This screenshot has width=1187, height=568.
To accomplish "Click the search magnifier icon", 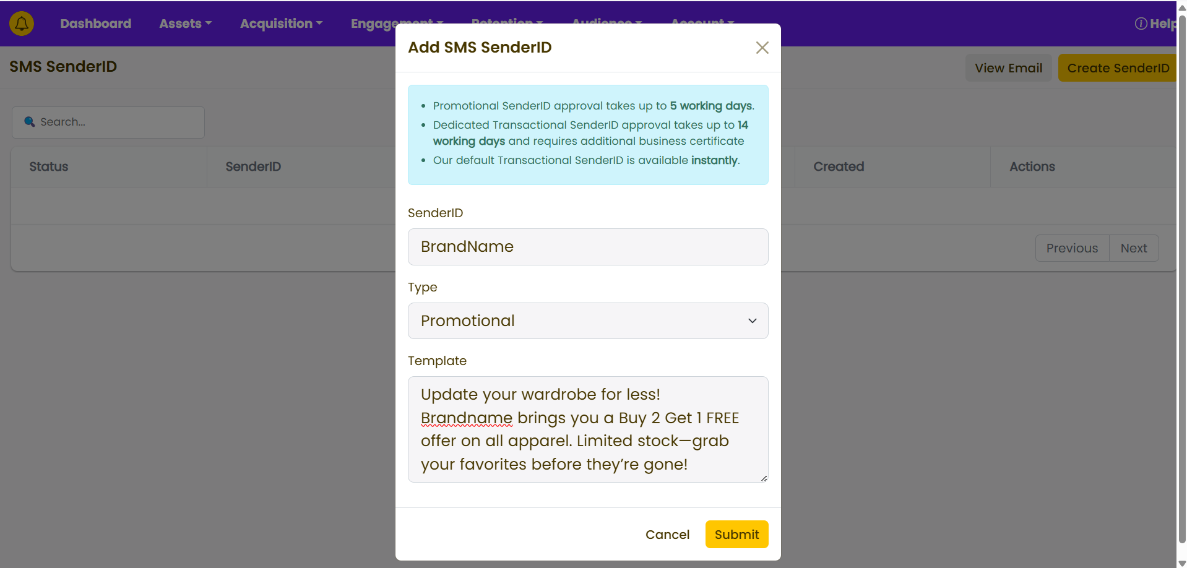I will coord(29,122).
